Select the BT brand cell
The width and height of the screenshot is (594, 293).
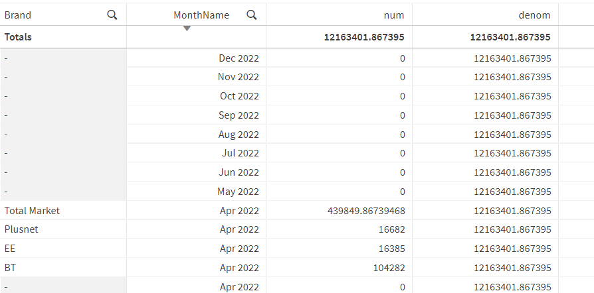[x=10, y=268]
